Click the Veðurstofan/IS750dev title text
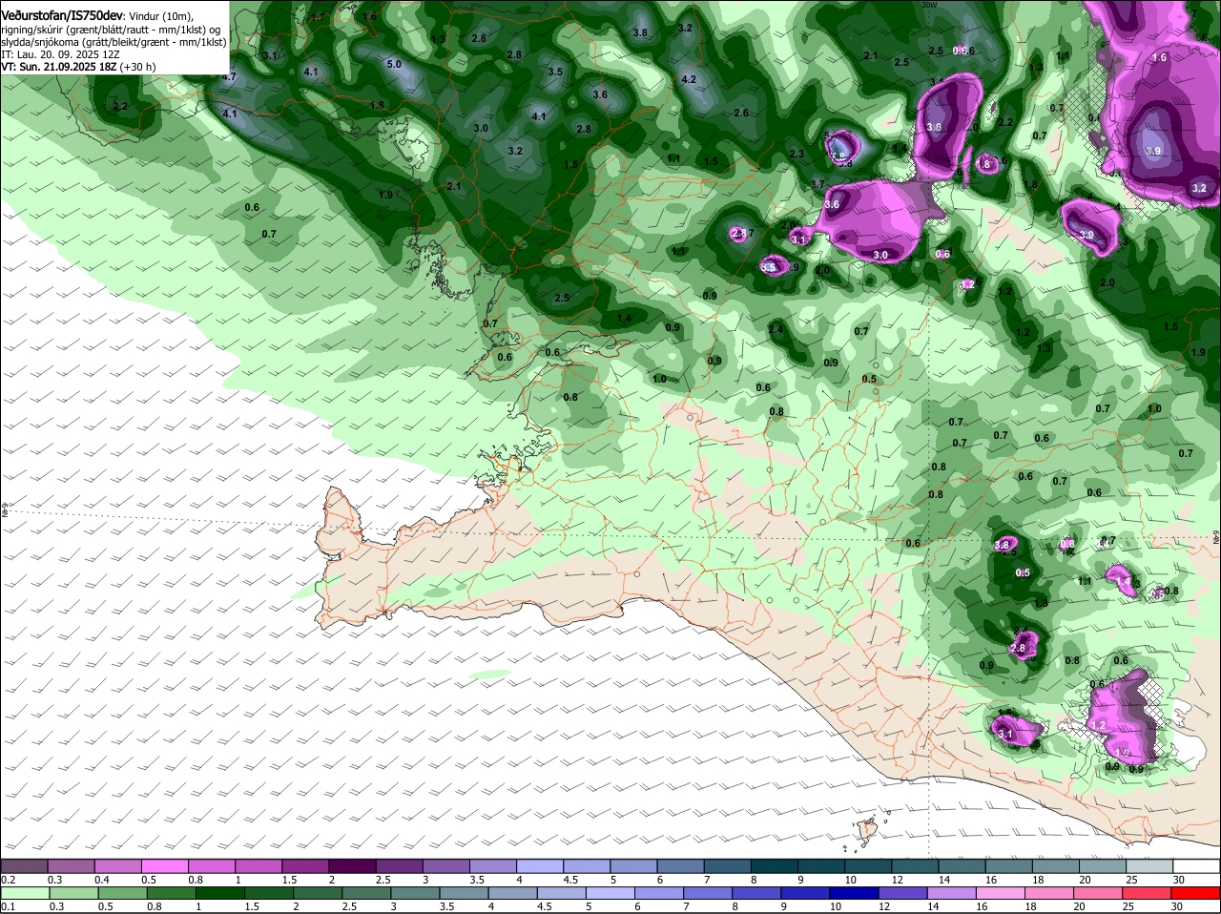Screen dimensions: 1221x914 [x=62, y=16]
